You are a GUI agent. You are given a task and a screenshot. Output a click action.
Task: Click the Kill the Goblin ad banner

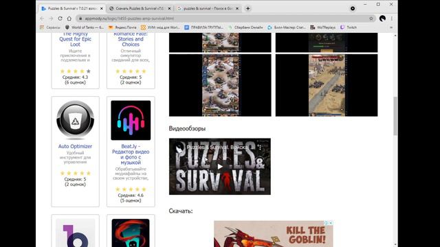[274, 234]
